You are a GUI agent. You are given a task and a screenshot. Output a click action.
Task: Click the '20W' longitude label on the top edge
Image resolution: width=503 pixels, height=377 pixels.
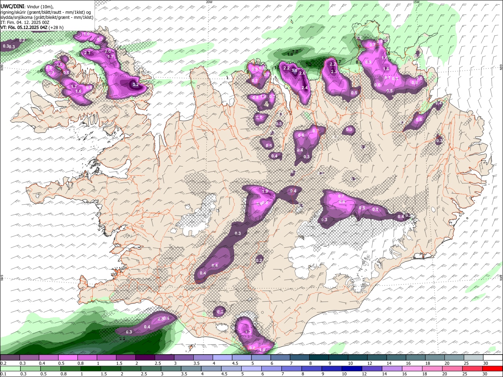pyautogui.click(x=209, y=2)
